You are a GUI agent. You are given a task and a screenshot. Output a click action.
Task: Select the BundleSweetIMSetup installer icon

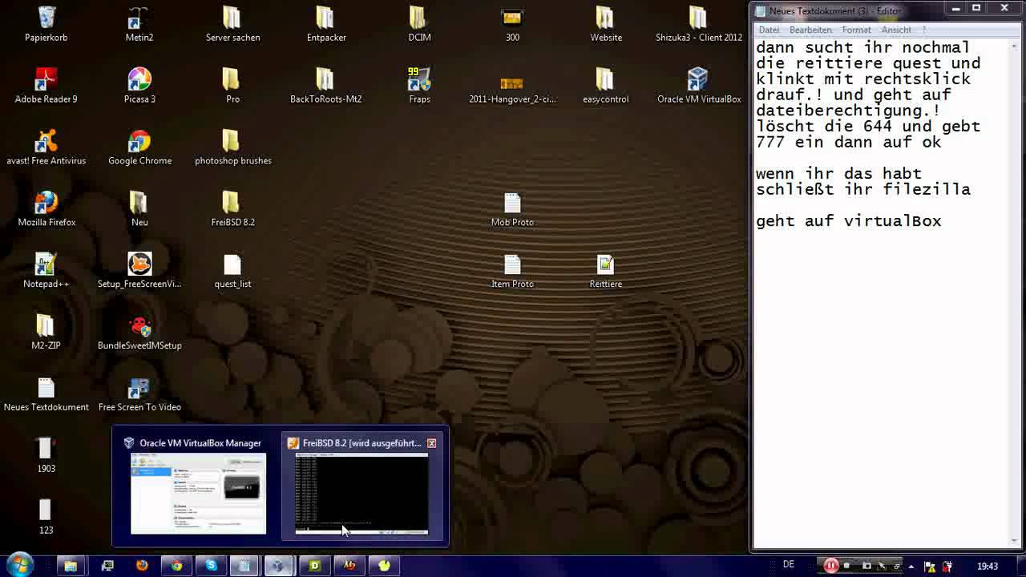(x=139, y=332)
